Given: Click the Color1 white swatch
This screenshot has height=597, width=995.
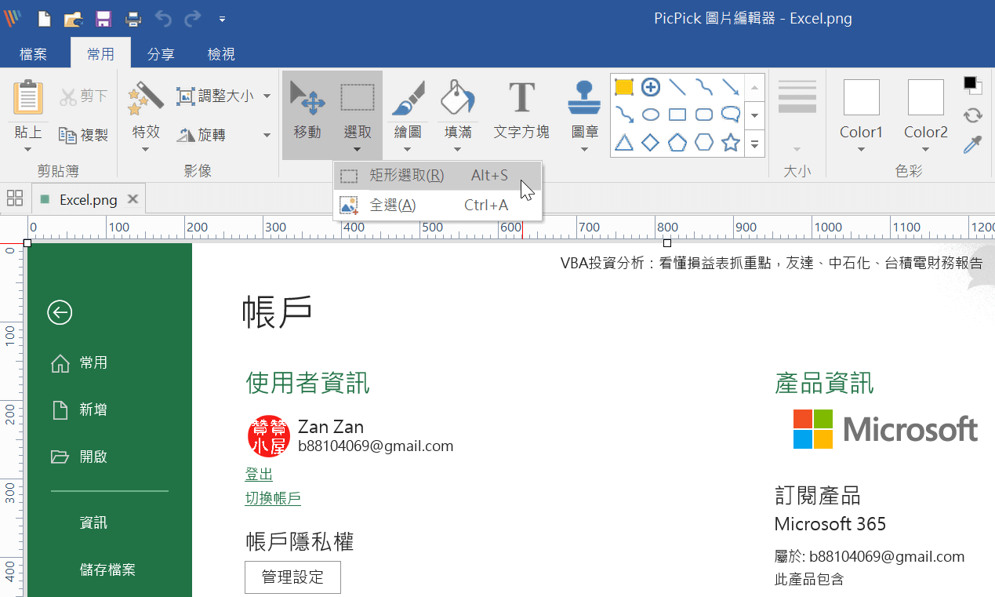Looking at the screenshot, I should (861, 97).
